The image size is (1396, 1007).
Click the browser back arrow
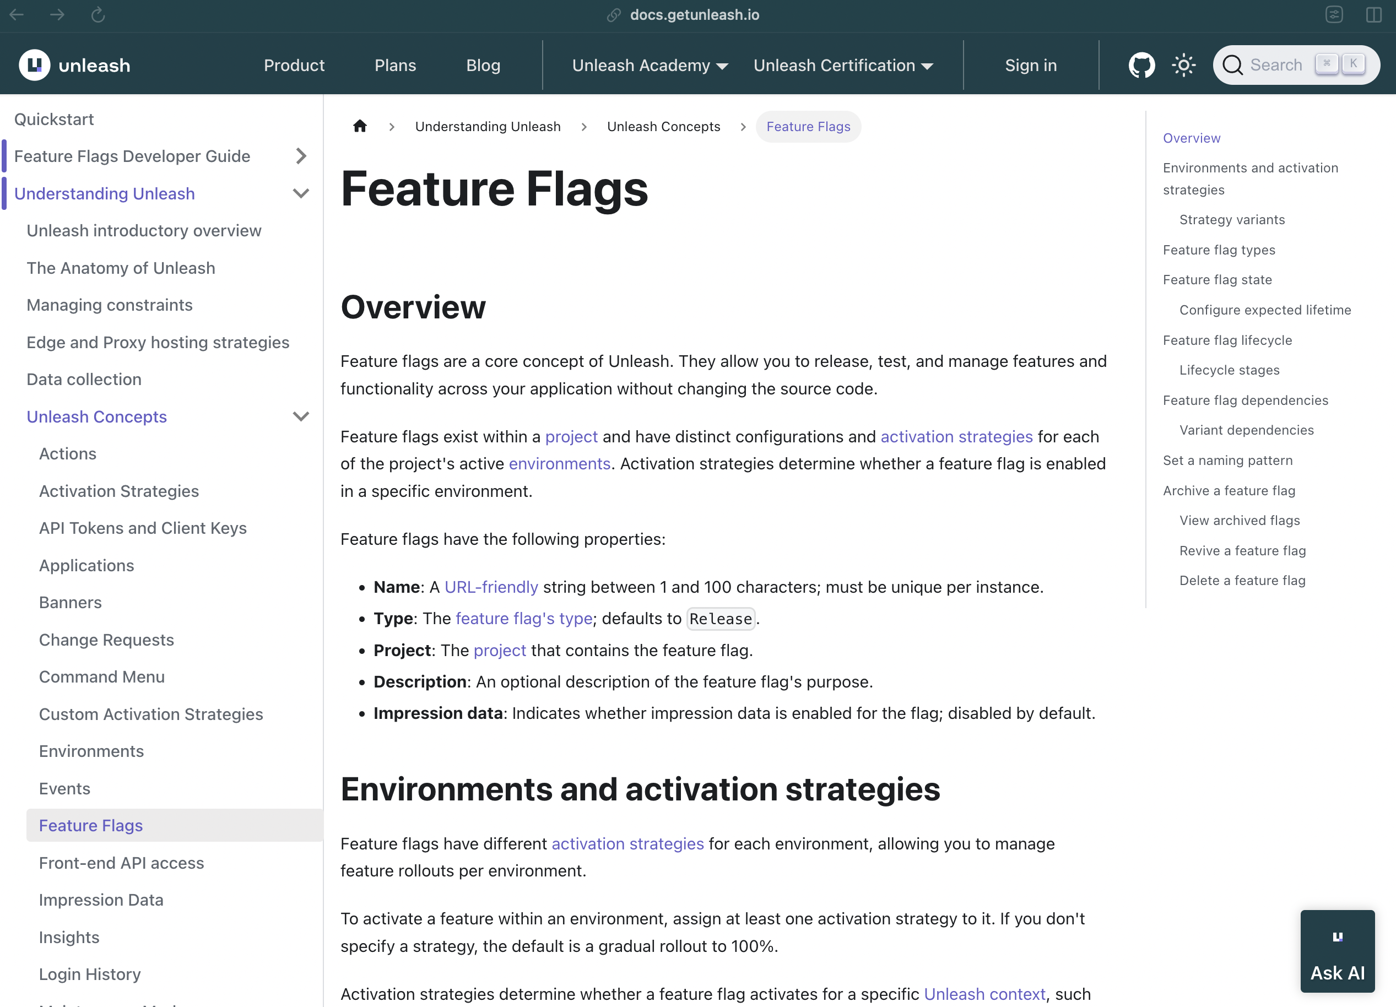(x=17, y=15)
